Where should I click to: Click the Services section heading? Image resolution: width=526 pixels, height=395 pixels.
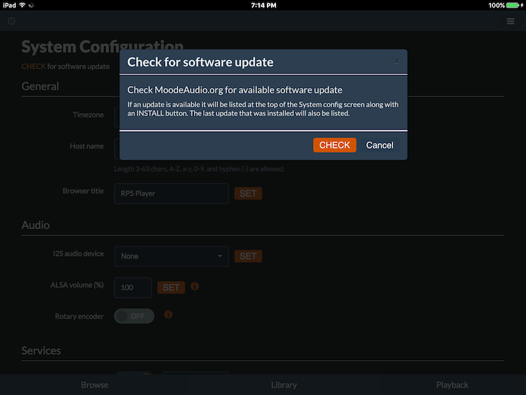pos(41,351)
